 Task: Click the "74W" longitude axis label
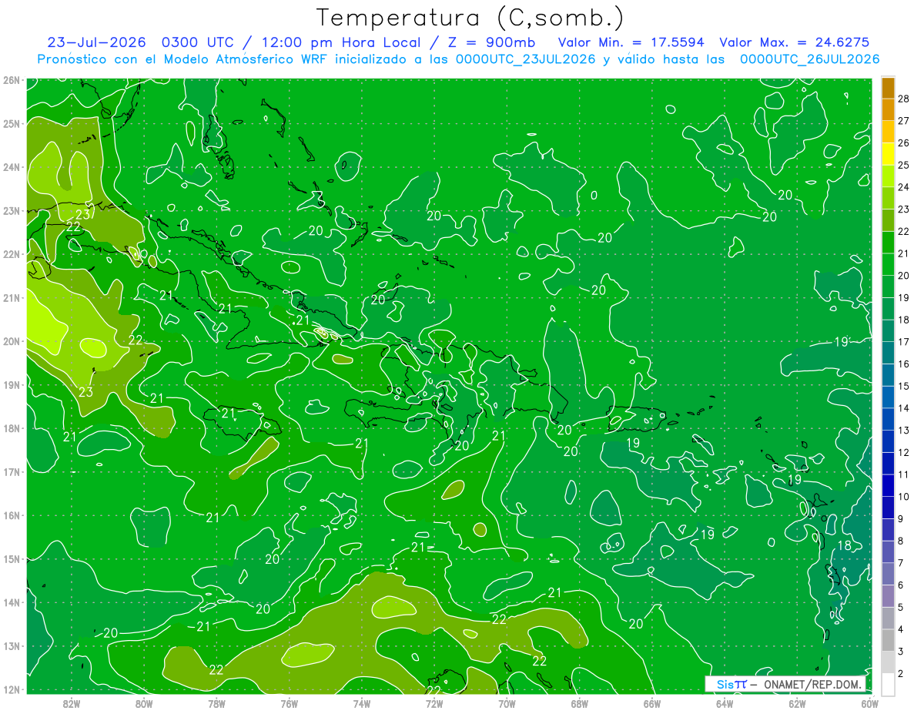point(362,703)
